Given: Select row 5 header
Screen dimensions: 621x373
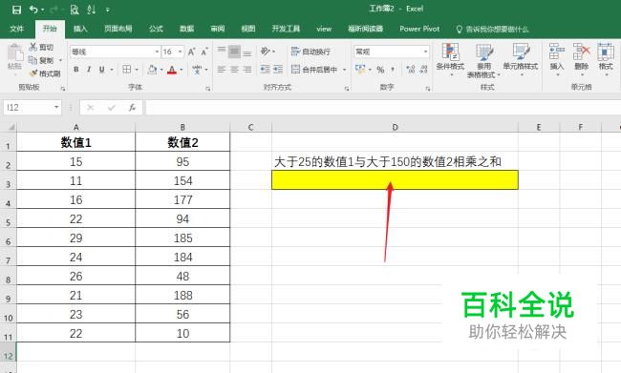Looking at the screenshot, I should coord(8,219).
